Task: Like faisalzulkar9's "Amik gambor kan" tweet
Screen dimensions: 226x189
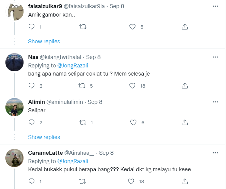Action: tap(132, 27)
